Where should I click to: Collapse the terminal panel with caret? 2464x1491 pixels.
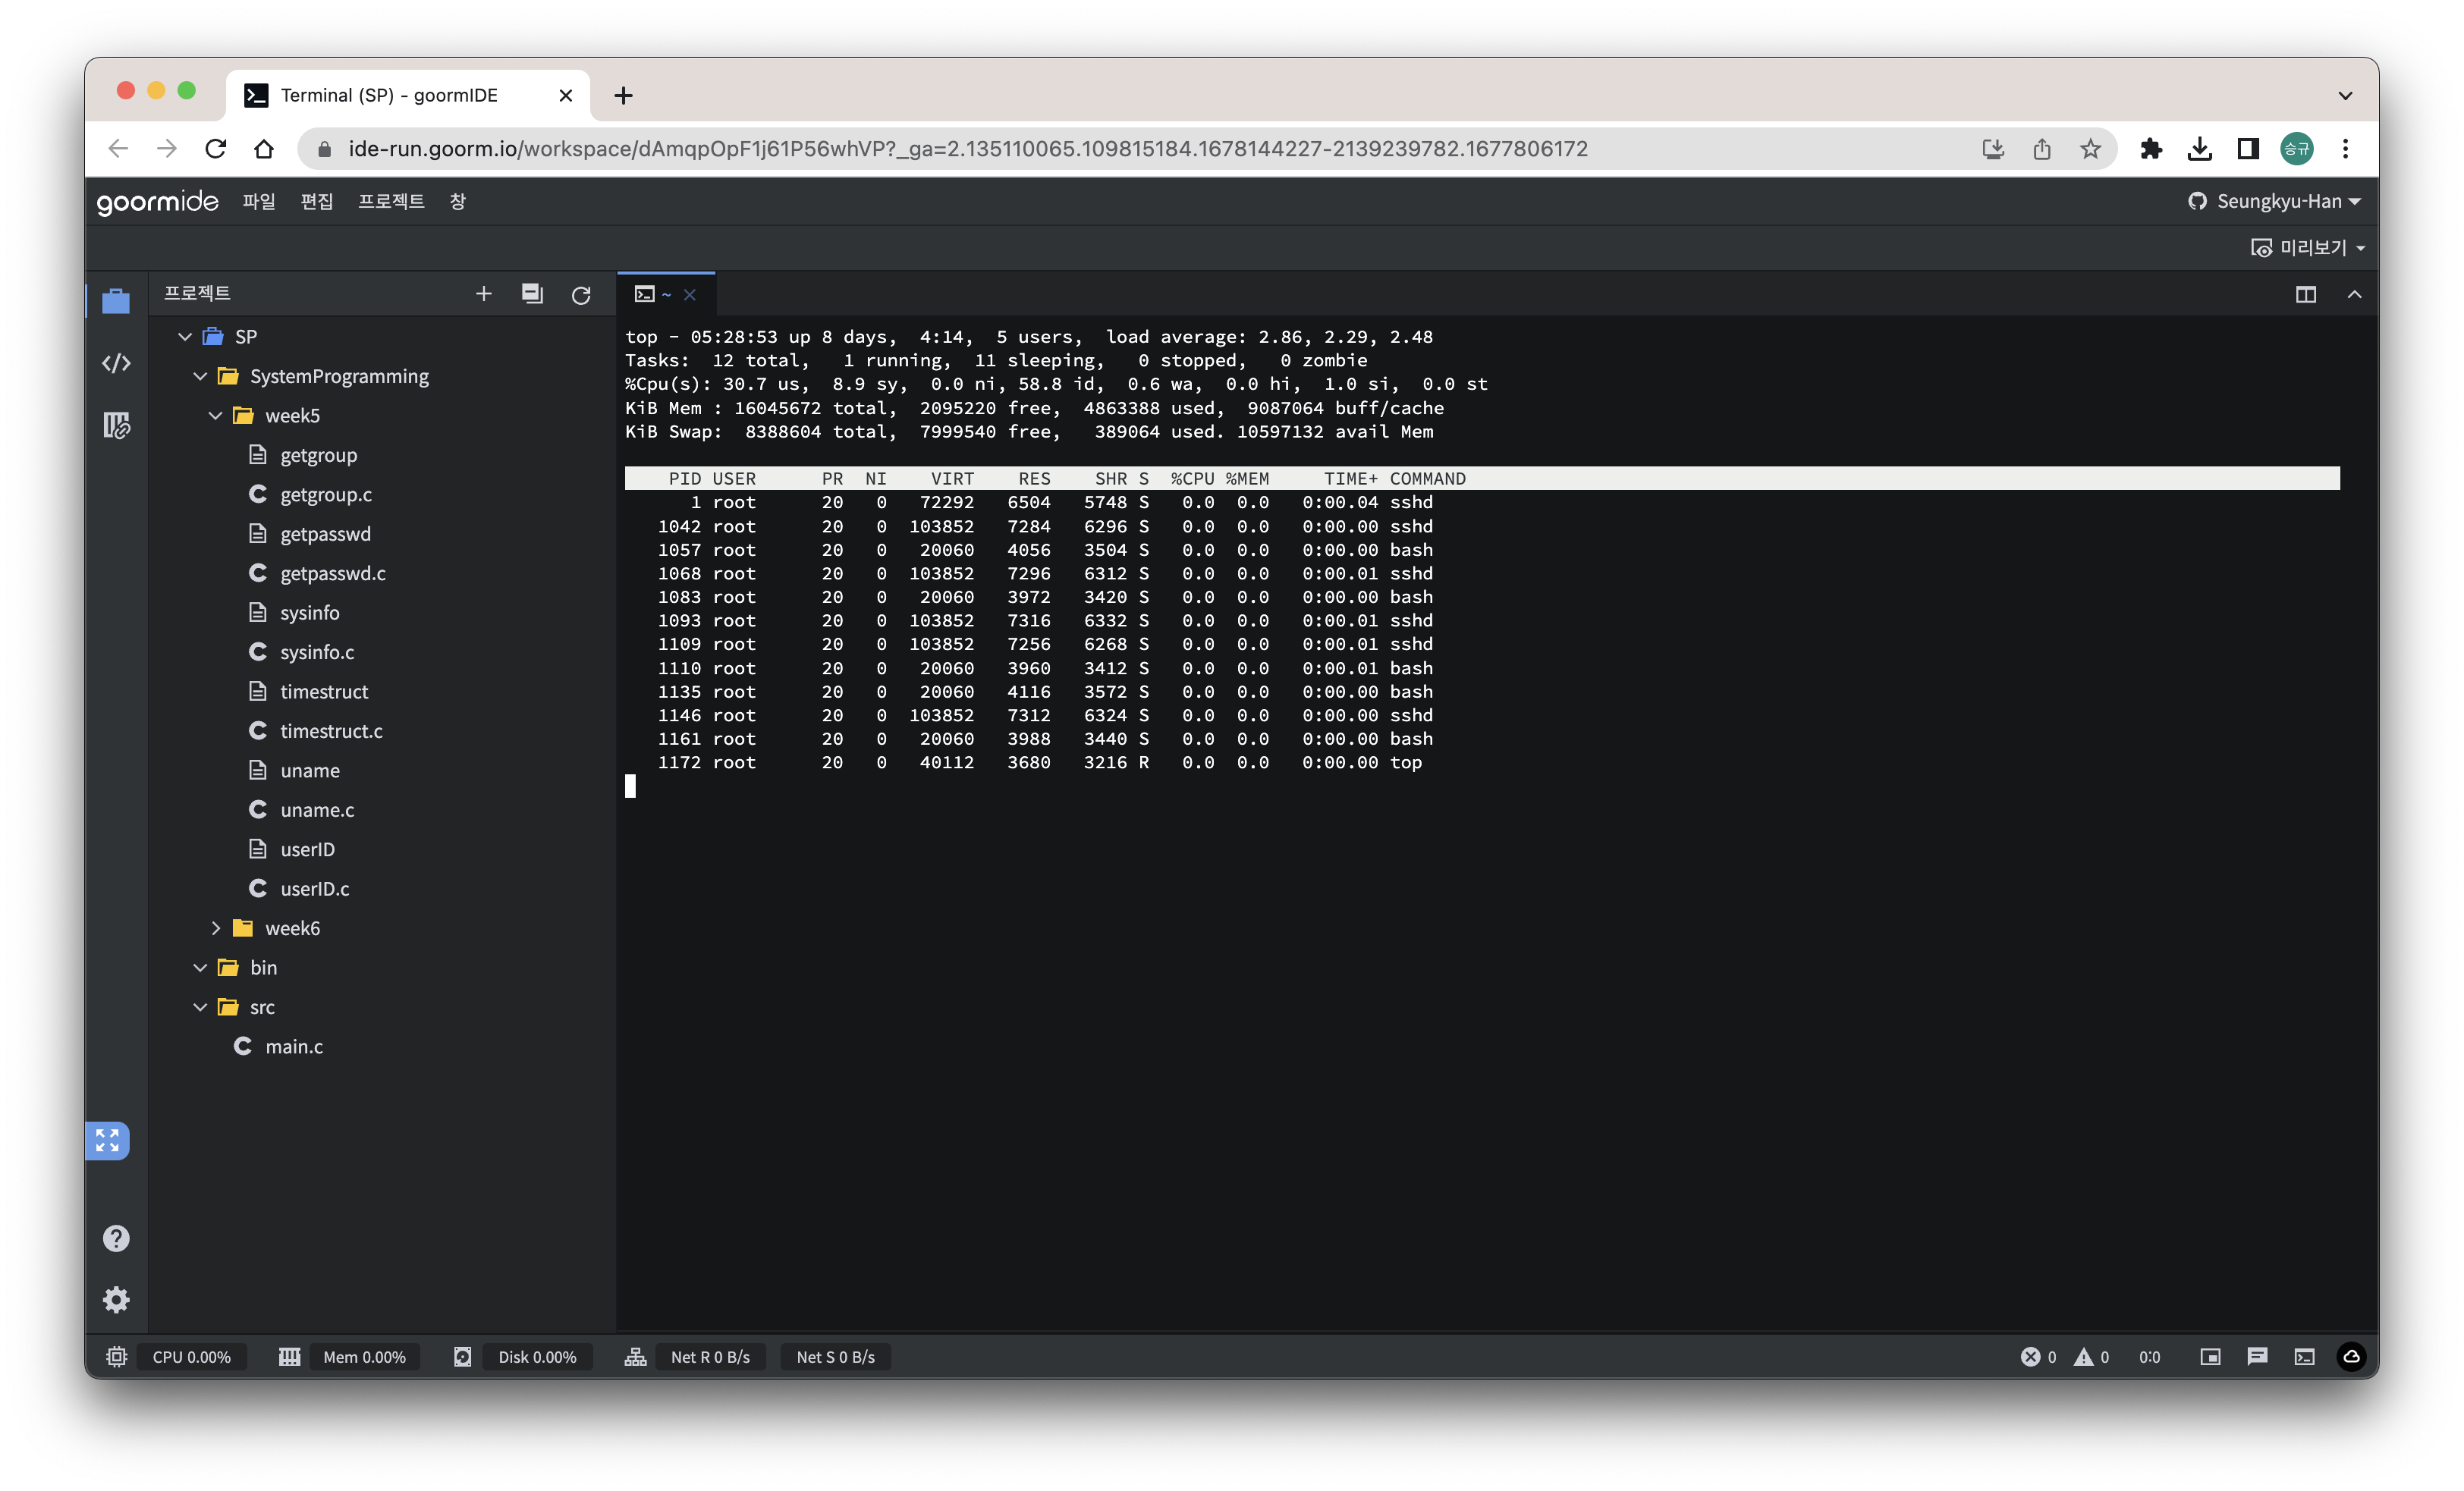click(x=2355, y=294)
